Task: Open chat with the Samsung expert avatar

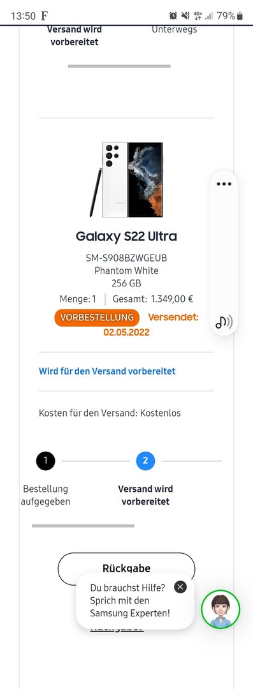Action: pos(220,609)
